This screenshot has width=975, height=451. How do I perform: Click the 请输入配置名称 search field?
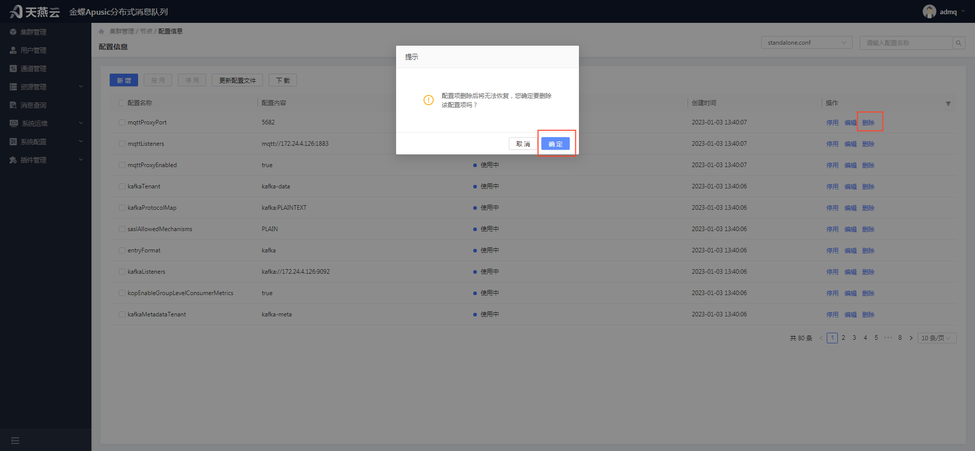[906, 43]
